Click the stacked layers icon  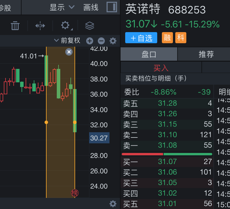[x=90, y=26]
